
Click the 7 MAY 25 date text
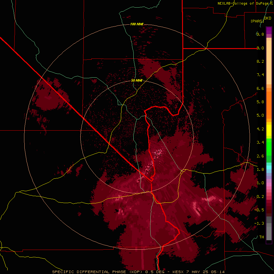(x=198, y=272)
